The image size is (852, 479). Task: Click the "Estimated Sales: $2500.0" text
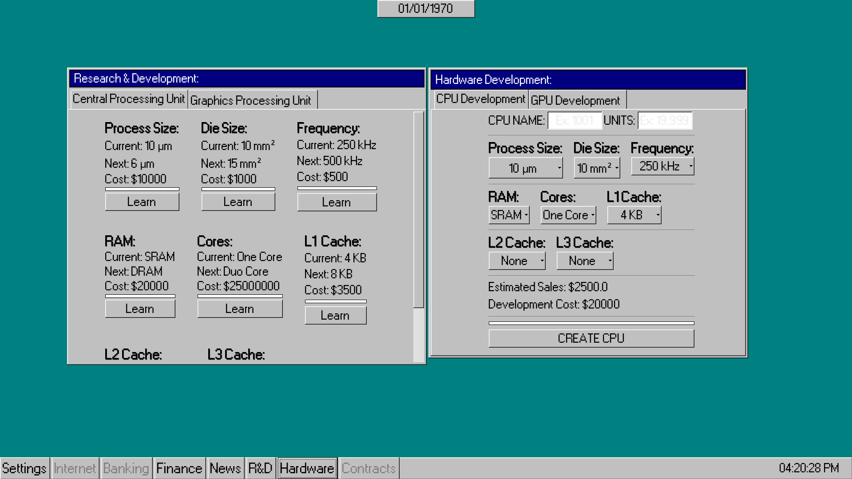pyautogui.click(x=548, y=287)
